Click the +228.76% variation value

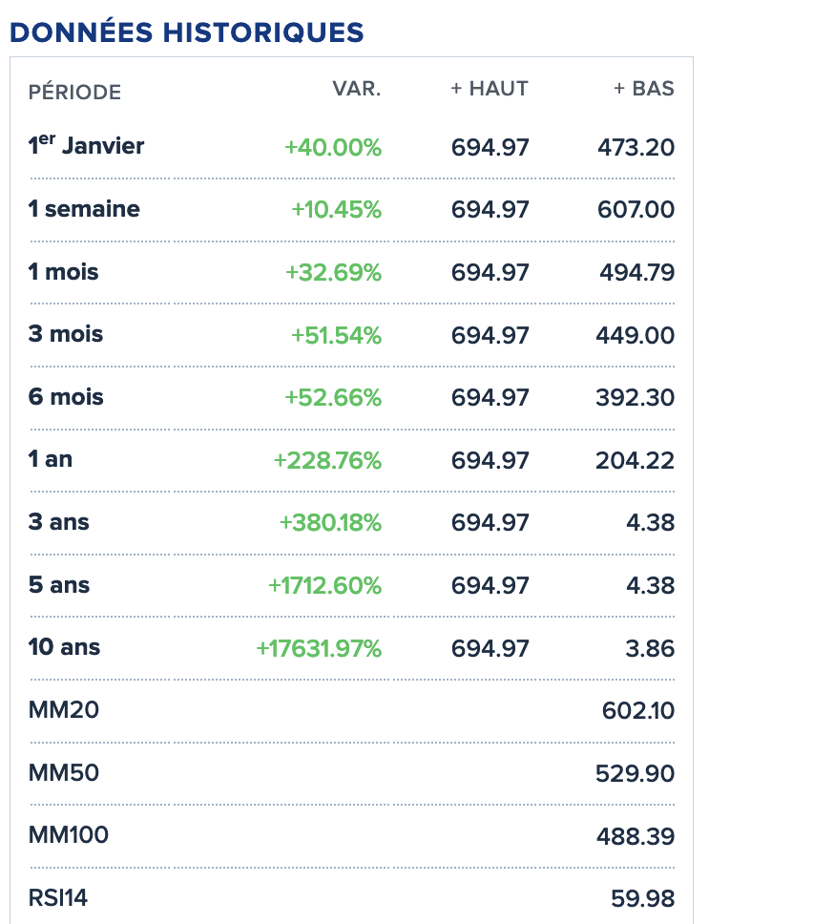point(327,461)
